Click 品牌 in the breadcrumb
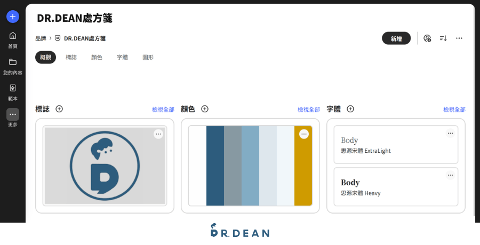This screenshot has height=245, width=480. click(x=41, y=38)
